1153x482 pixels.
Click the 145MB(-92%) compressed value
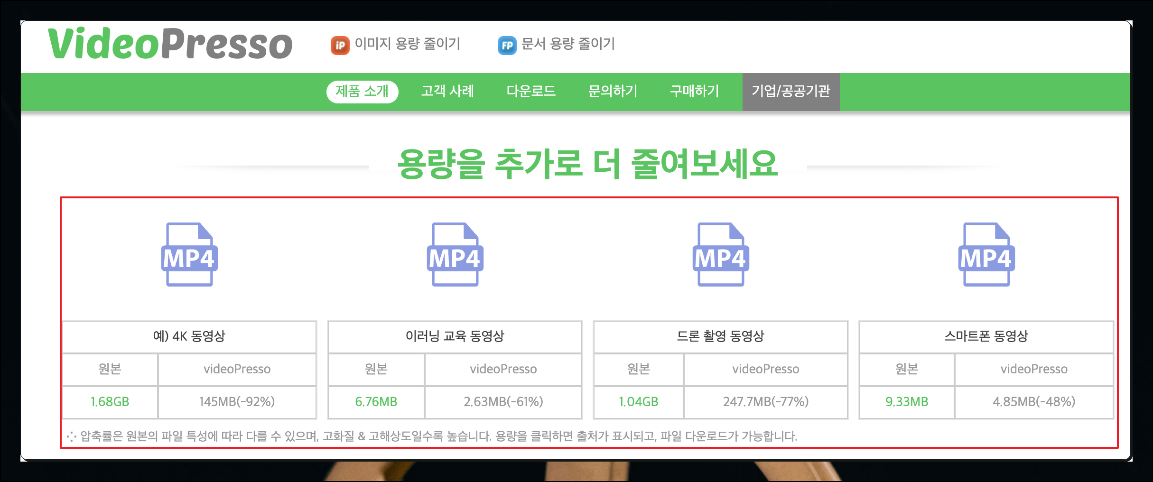point(237,402)
